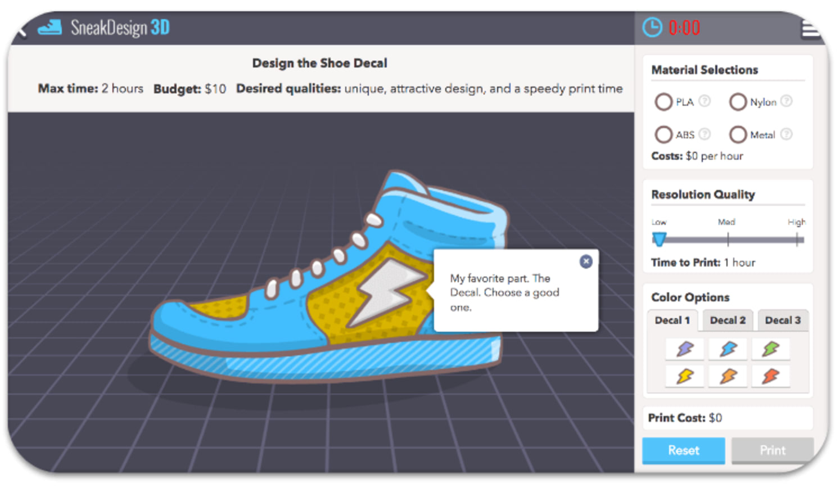Switch to the Decal 2 tab
Screen dimensions: 840x488
[728, 320]
